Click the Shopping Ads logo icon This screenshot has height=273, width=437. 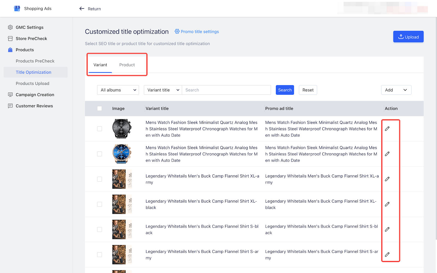17,8
